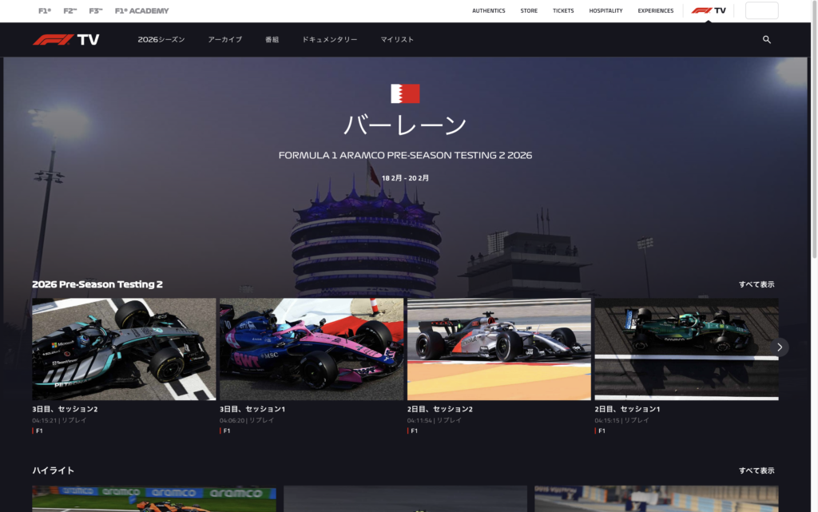Play 3日目、セッション2 replay thumbnail
The height and width of the screenshot is (512, 818).
coord(124,349)
